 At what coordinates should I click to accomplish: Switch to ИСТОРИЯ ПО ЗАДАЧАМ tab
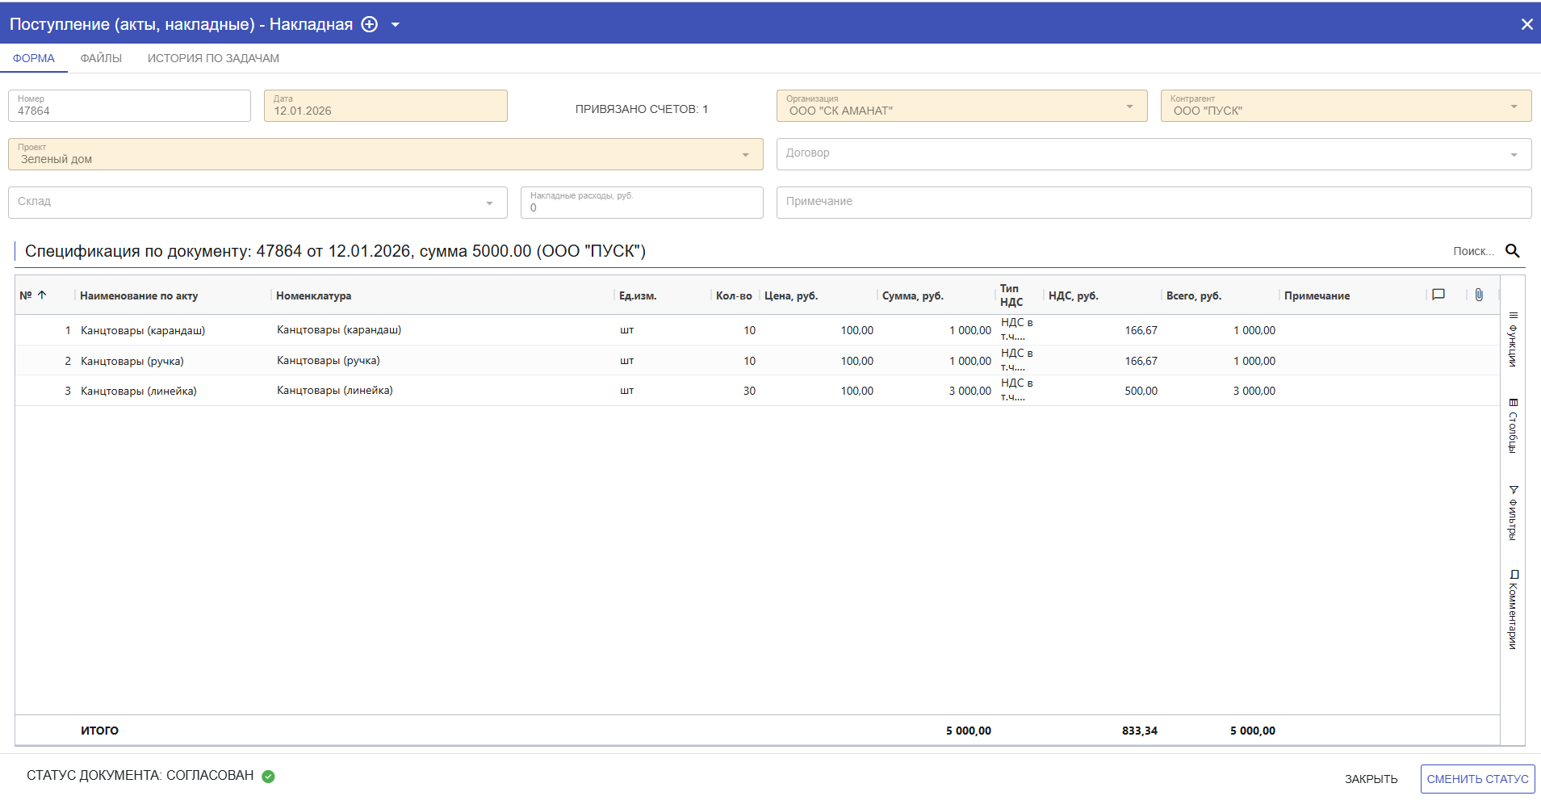point(213,58)
